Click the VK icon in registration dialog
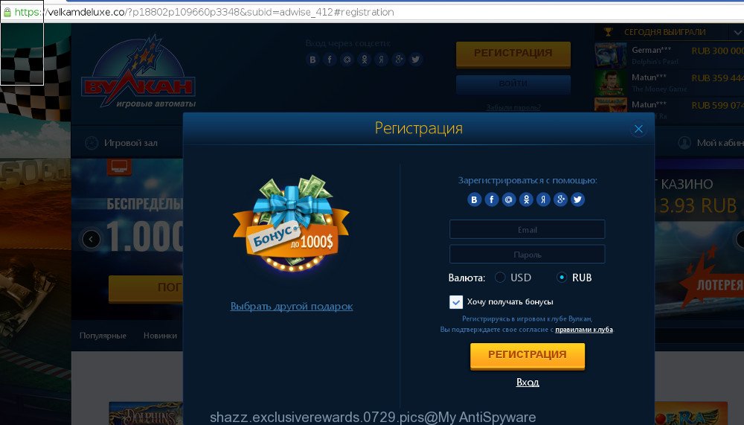The height and width of the screenshot is (425, 744). click(474, 199)
